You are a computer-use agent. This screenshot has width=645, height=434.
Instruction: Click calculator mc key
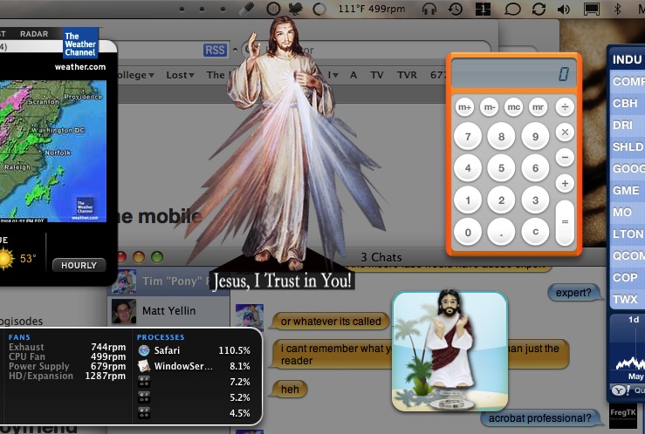[x=514, y=107]
